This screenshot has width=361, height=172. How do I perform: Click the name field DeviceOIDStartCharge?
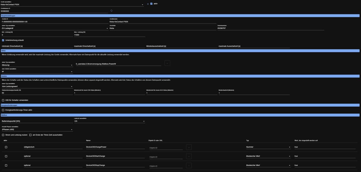click(x=116, y=156)
